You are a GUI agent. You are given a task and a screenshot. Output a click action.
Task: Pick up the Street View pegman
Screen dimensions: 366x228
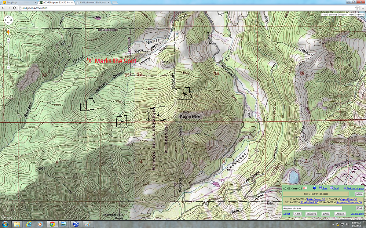tap(8, 32)
